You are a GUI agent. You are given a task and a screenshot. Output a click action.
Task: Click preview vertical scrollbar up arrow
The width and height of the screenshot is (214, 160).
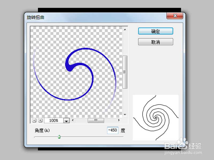coord(125,30)
